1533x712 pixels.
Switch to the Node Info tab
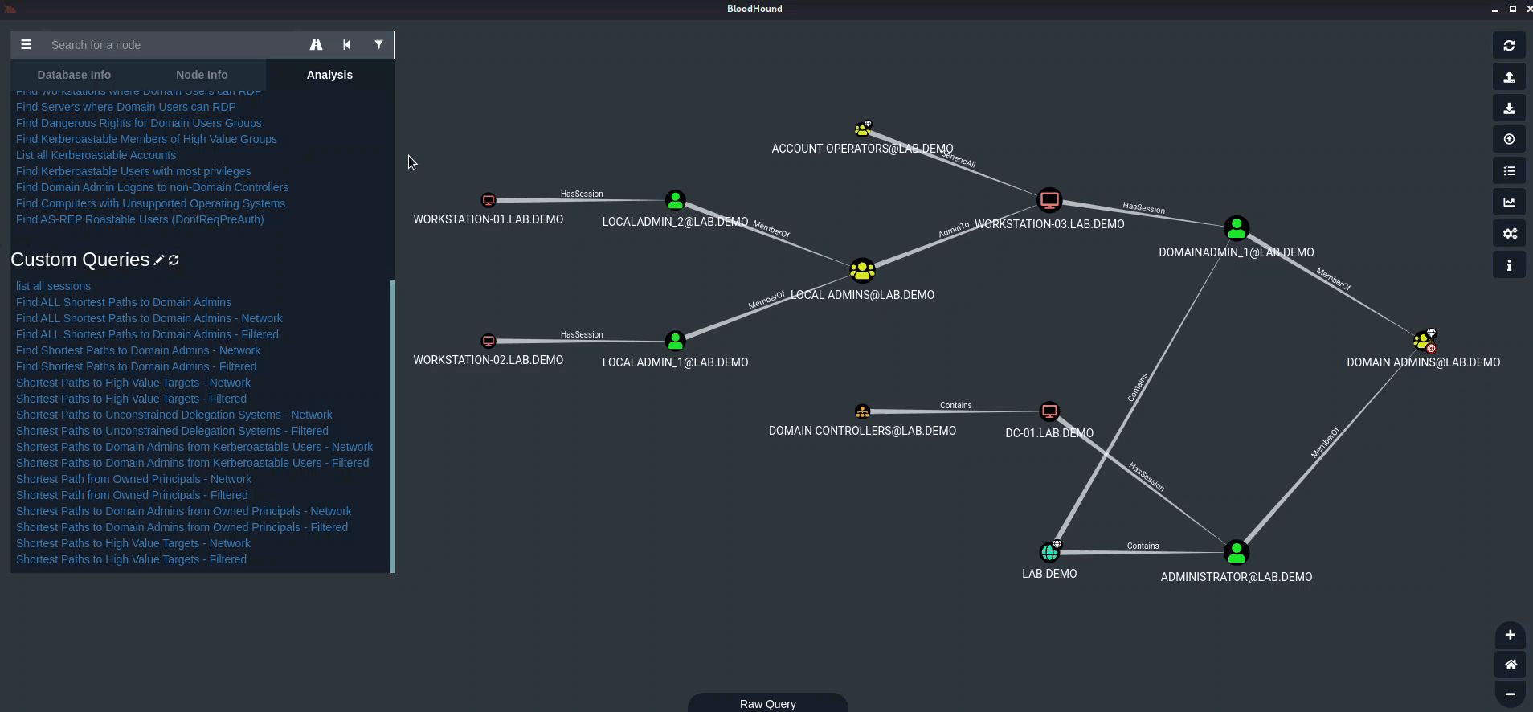202,75
